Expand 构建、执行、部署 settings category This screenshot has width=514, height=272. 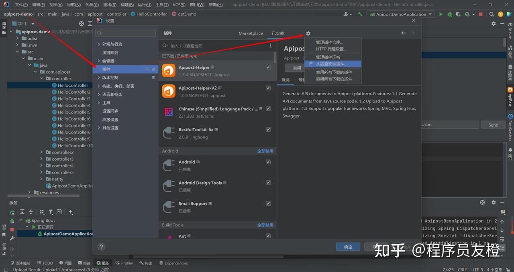point(99,86)
